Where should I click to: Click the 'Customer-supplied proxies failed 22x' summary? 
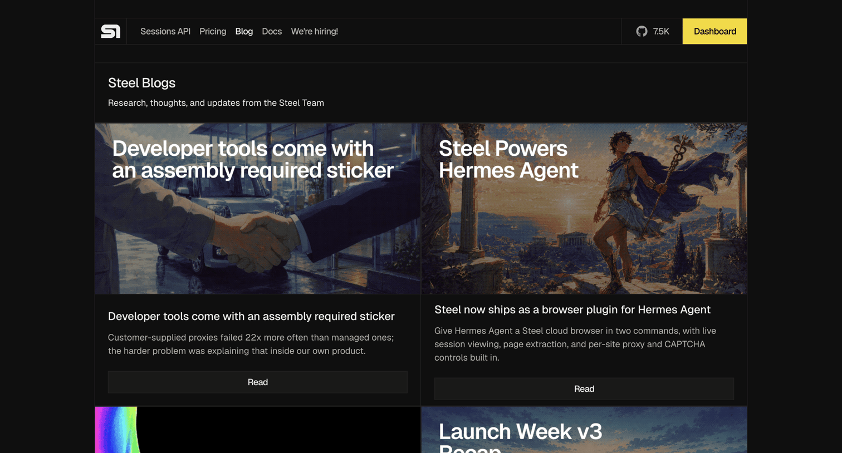point(251,344)
